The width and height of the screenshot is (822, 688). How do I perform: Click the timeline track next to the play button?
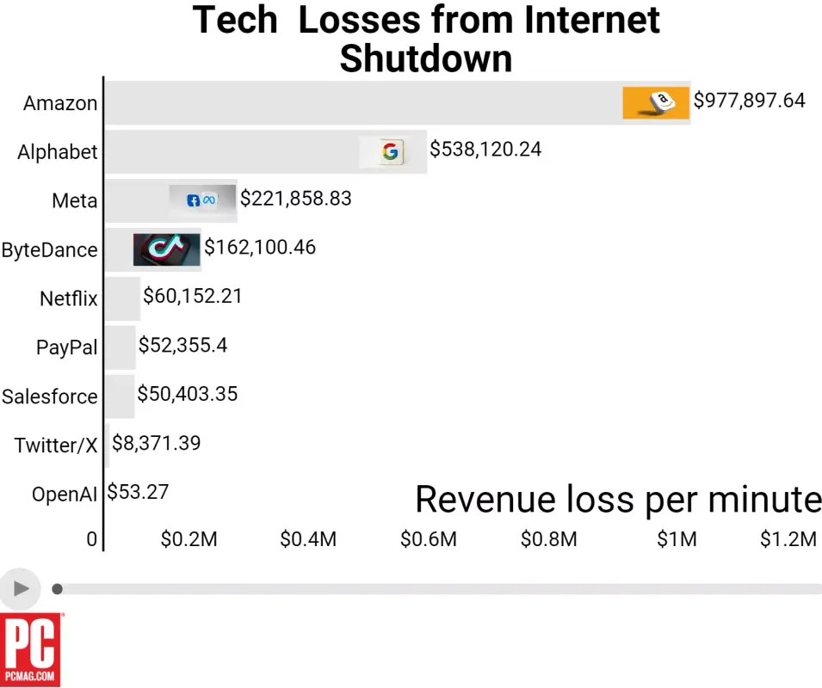coord(344,588)
